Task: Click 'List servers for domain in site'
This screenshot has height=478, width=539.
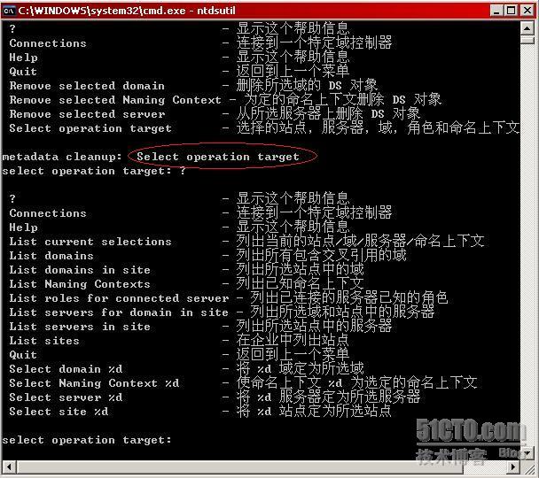Action: (119, 312)
